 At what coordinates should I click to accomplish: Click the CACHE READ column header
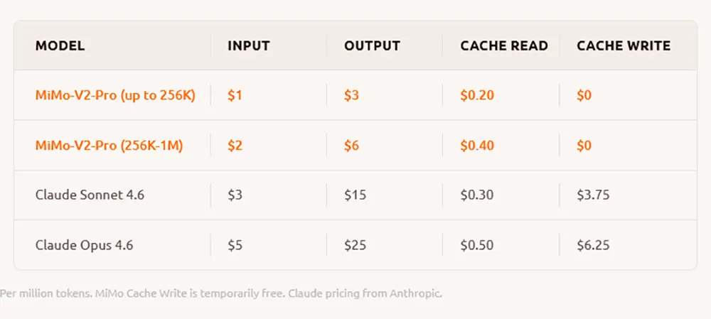tap(504, 46)
